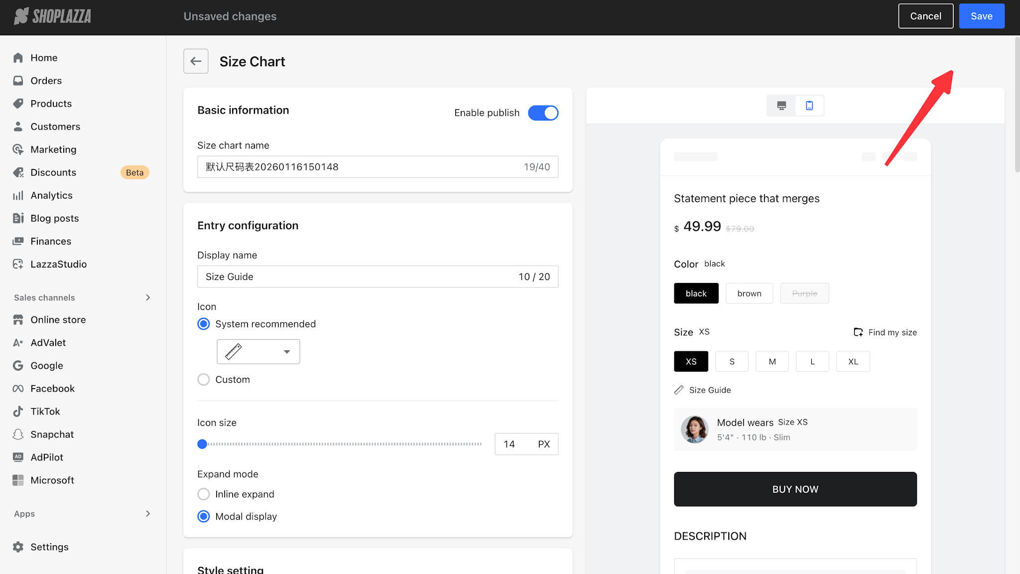Click the Icon size slider handle

pos(202,444)
